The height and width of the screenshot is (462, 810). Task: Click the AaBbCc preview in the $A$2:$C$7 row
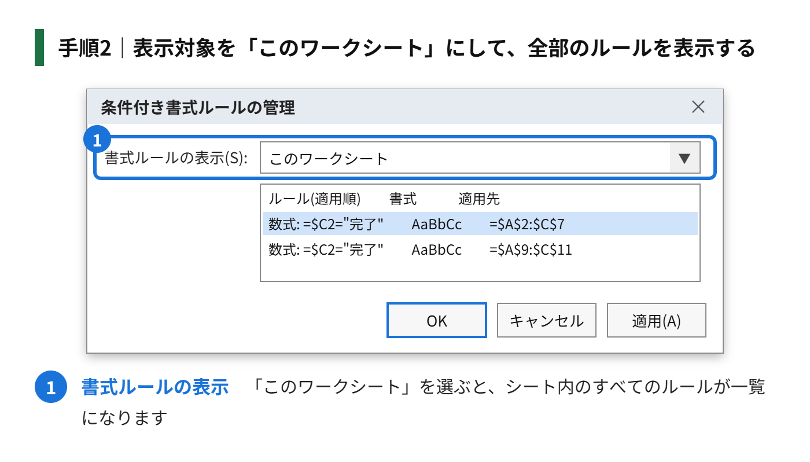click(x=437, y=224)
